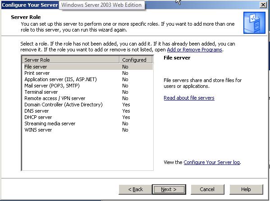Open Read about file servers link

pos(189,98)
